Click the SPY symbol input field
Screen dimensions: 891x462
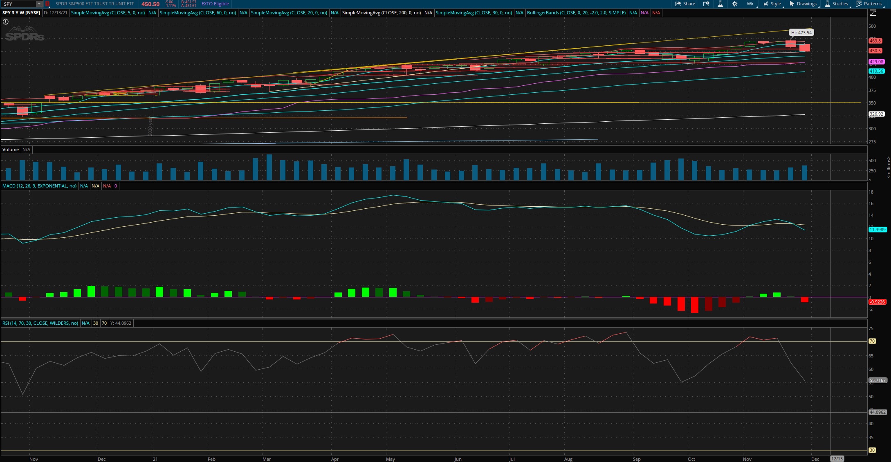pyautogui.click(x=19, y=4)
